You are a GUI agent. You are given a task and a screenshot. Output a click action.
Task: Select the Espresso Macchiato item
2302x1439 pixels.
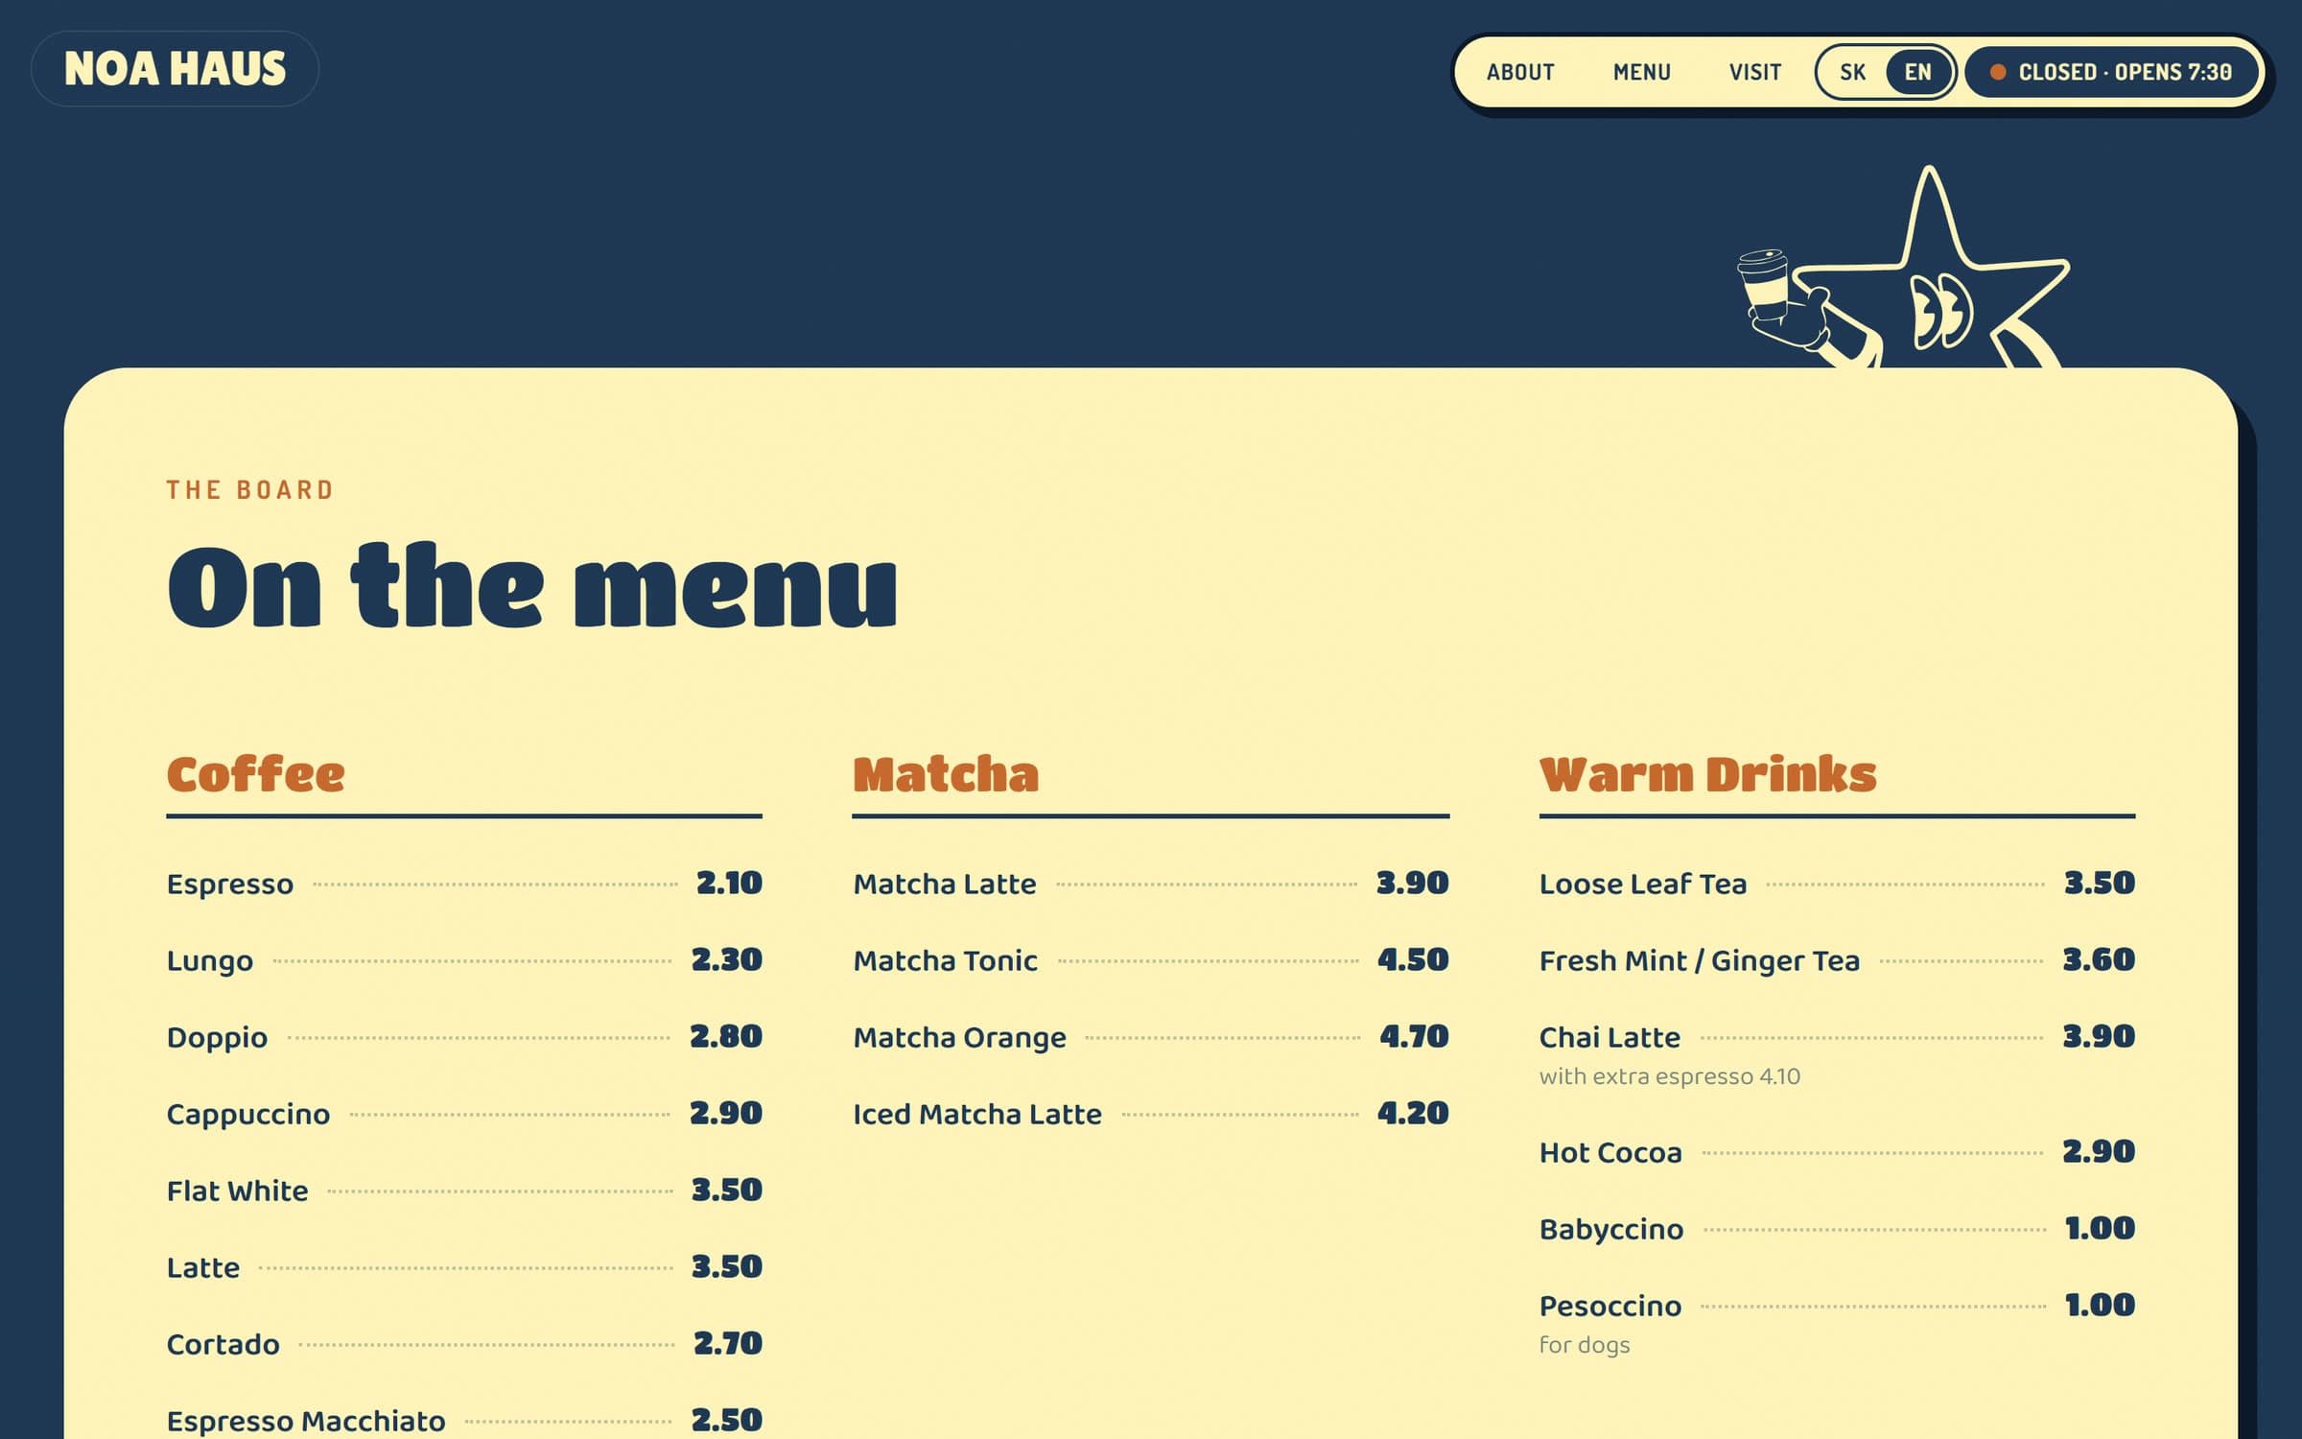[464, 1421]
